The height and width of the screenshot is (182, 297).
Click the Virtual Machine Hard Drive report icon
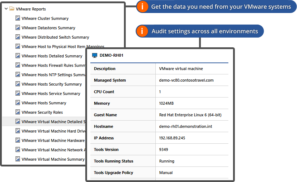[x=18, y=131]
